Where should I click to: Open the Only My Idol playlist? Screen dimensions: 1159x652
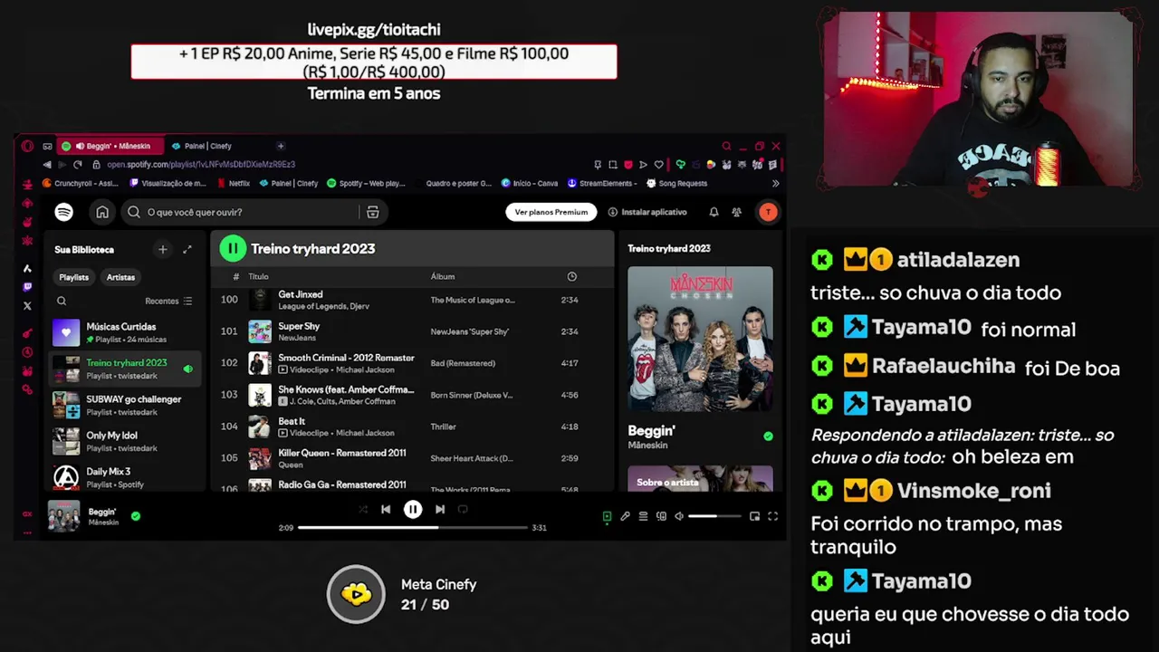[x=125, y=441]
